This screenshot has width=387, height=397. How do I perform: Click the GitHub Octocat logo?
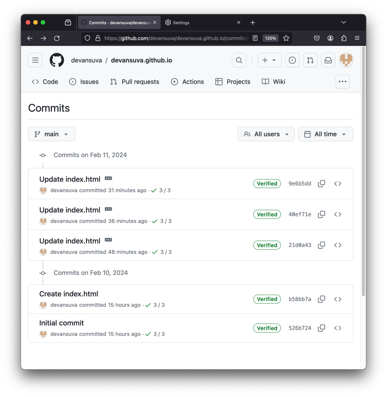point(57,60)
